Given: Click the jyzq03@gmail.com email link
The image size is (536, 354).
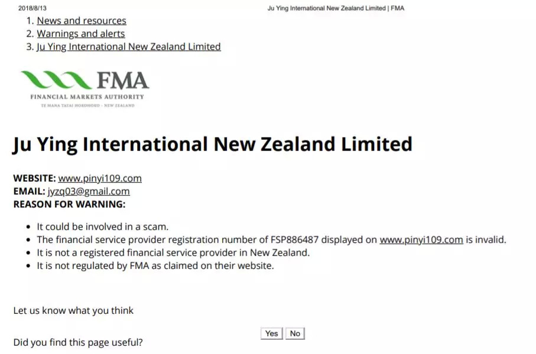Looking at the screenshot, I should [89, 191].
